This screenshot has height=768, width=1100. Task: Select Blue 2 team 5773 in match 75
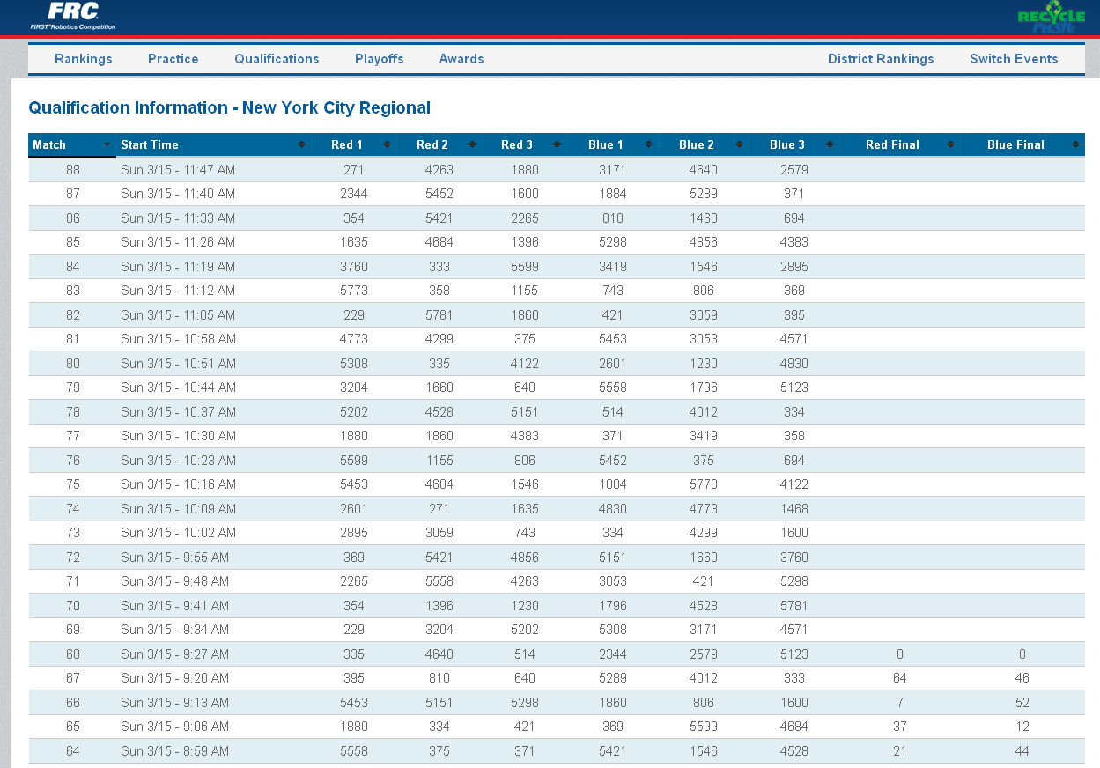(703, 484)
